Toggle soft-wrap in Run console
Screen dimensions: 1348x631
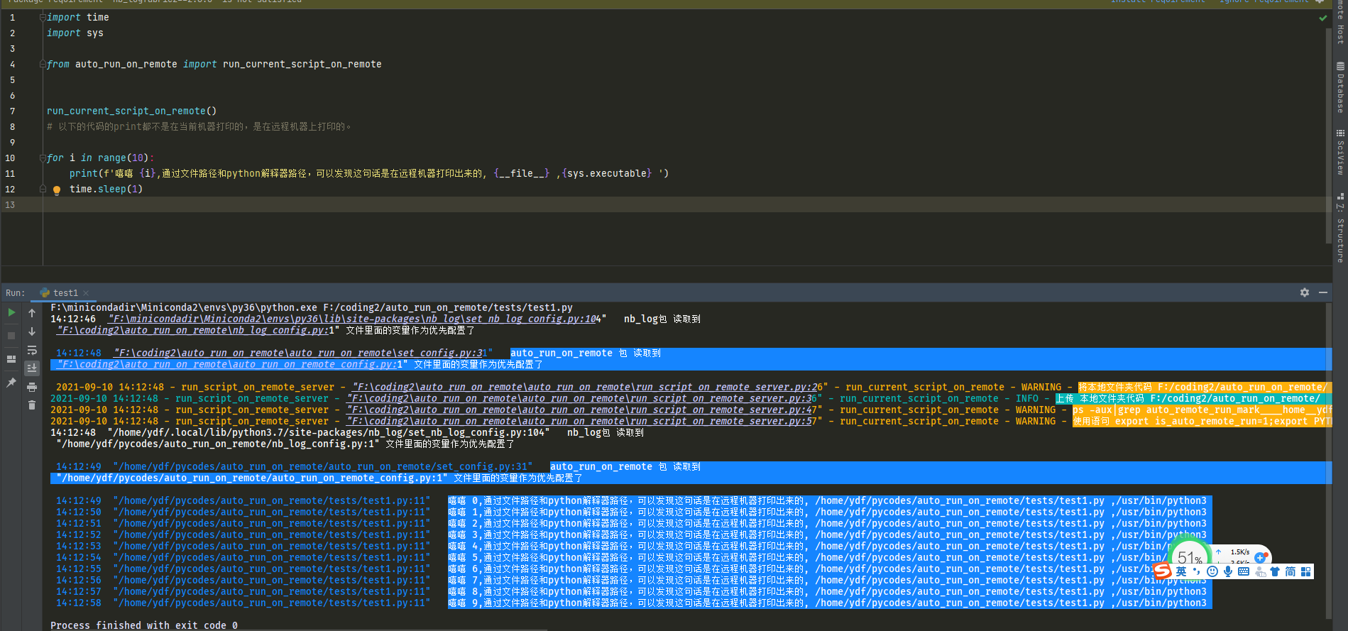(32, 350)
